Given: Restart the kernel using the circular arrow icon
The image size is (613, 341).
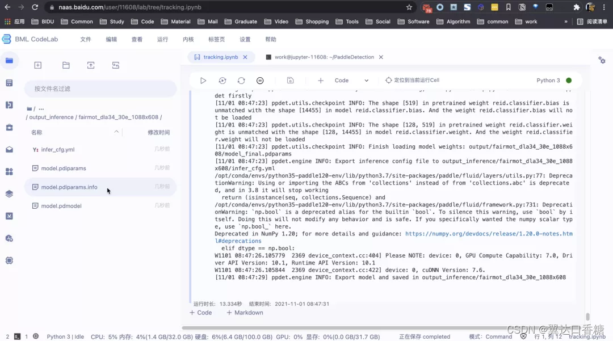Looking at the screenshot, I should point(241,80).
